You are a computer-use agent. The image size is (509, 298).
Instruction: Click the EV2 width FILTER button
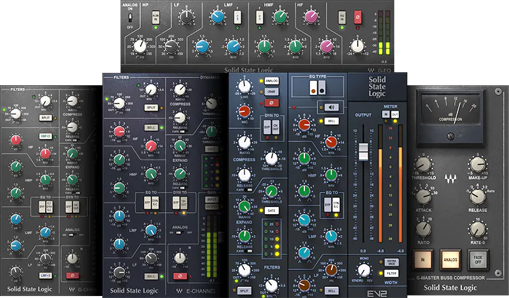(x=392, y=273)
